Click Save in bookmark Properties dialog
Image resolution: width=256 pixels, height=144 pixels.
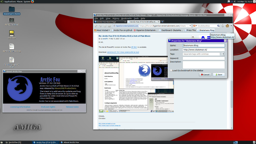[219, 74]
